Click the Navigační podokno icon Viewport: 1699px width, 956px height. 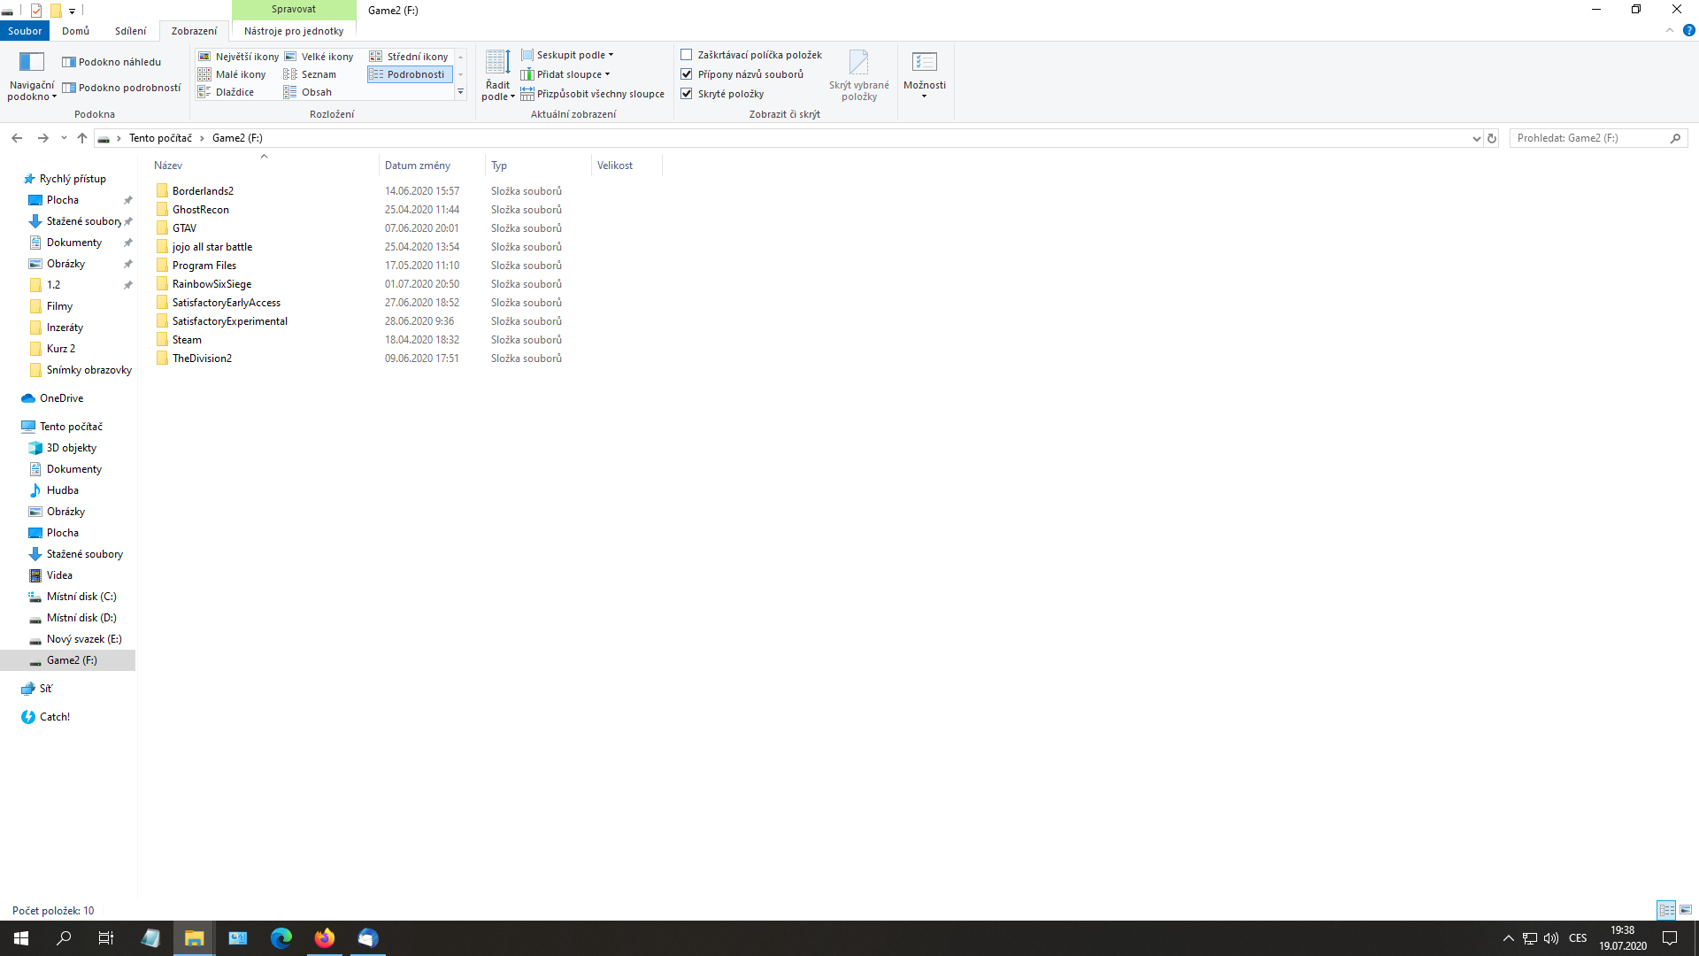point(31,62)
